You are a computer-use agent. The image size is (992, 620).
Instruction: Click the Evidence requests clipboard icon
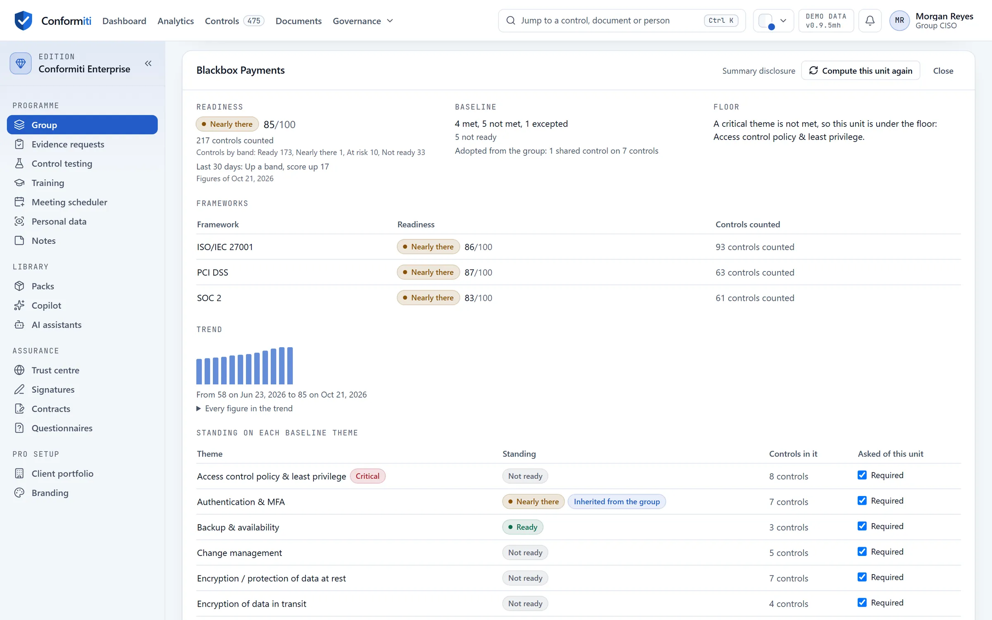[x=19, y=144]
